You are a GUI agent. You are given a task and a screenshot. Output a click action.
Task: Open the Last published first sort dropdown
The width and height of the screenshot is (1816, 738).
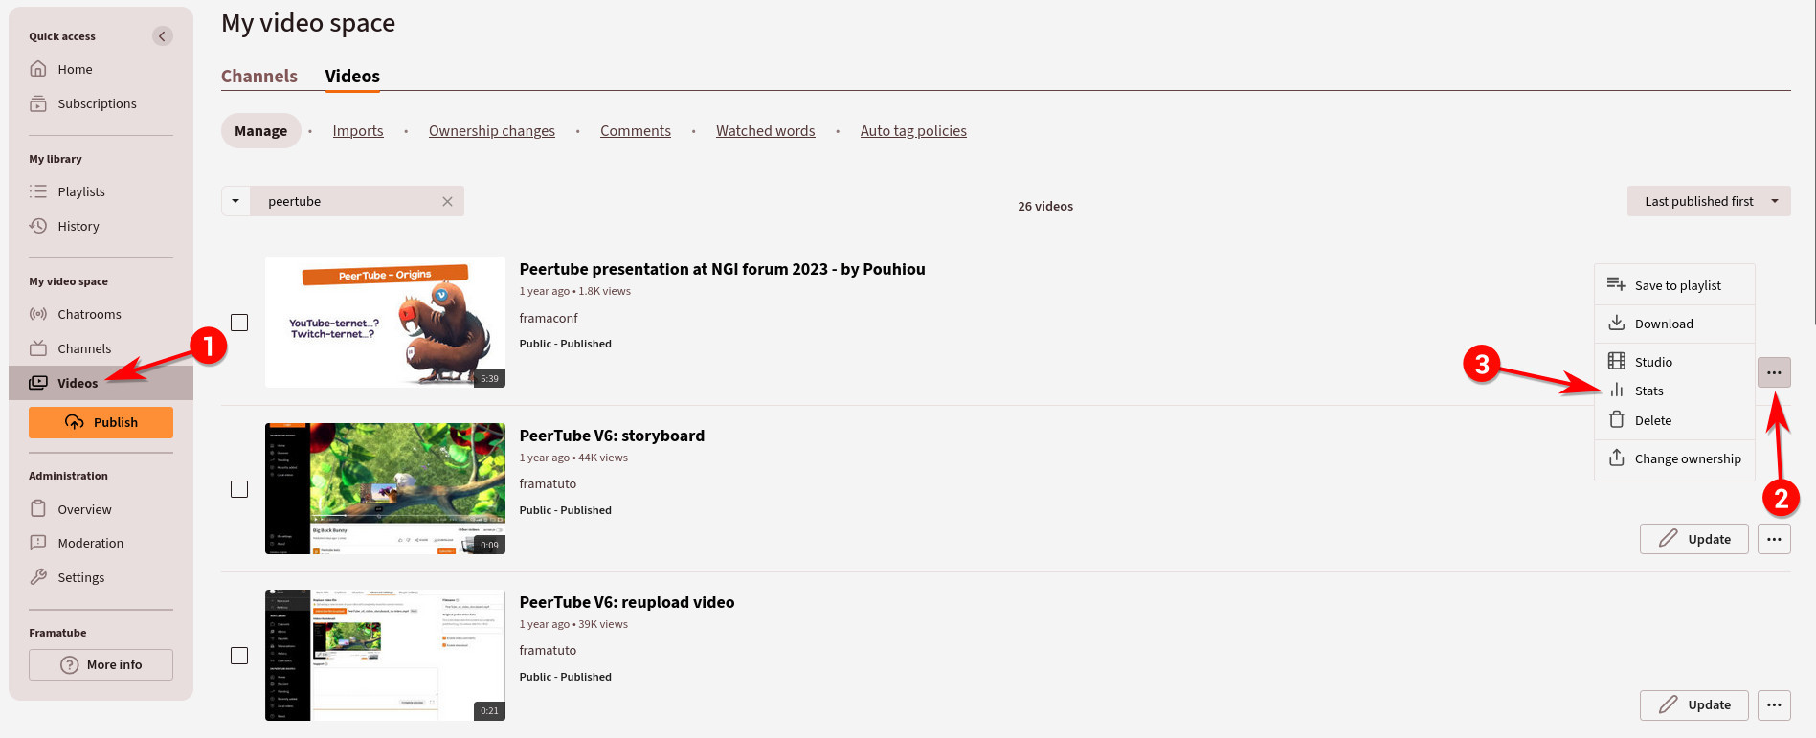1708,201
